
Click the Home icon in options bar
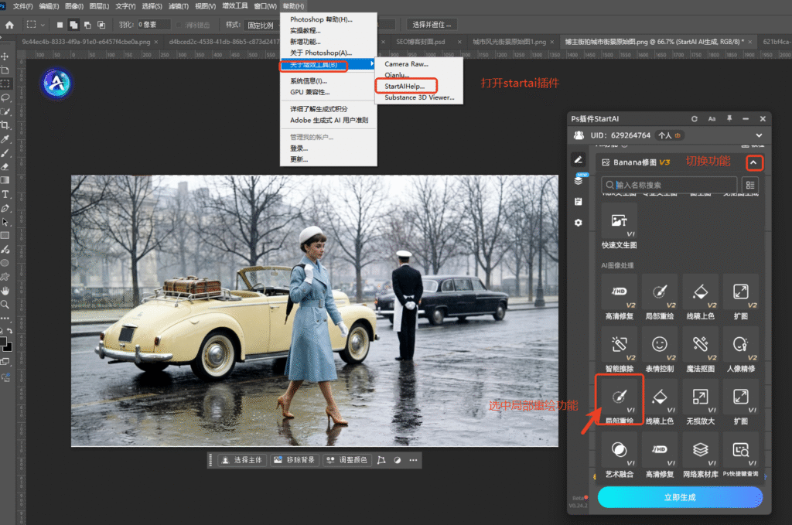[x=9, y=25]
